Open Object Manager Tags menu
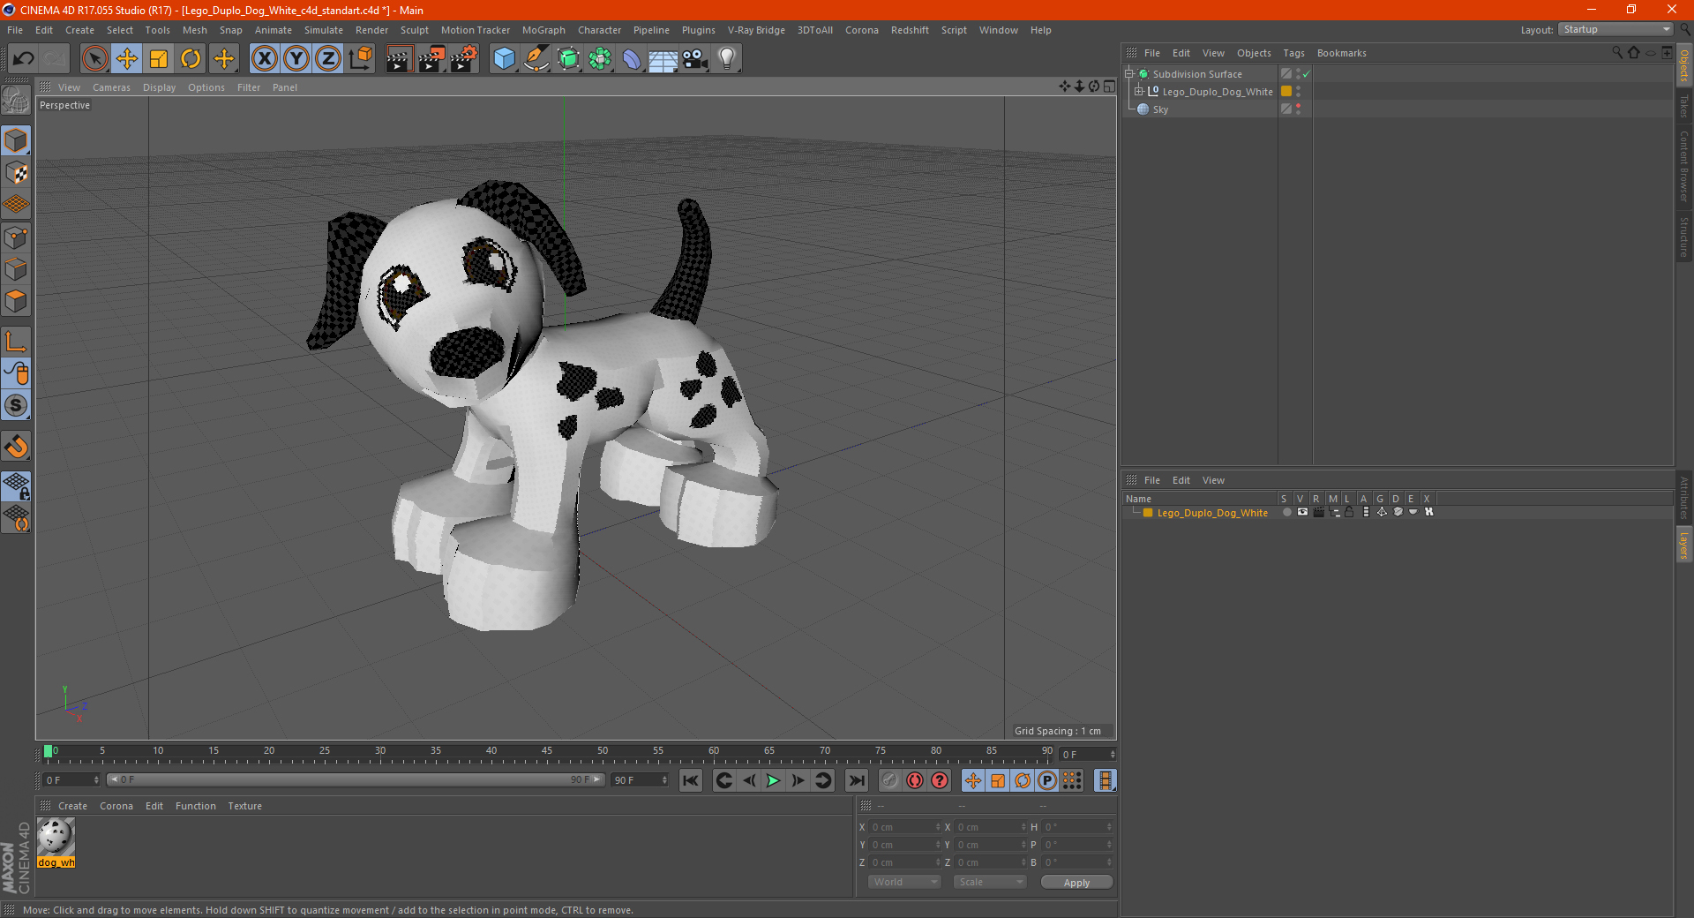Viewport: 1694px width, 918px height. (1293, 53)
